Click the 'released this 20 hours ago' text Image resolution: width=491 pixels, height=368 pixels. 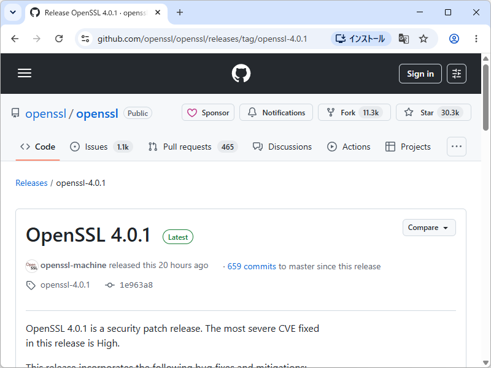coord(158,266)
